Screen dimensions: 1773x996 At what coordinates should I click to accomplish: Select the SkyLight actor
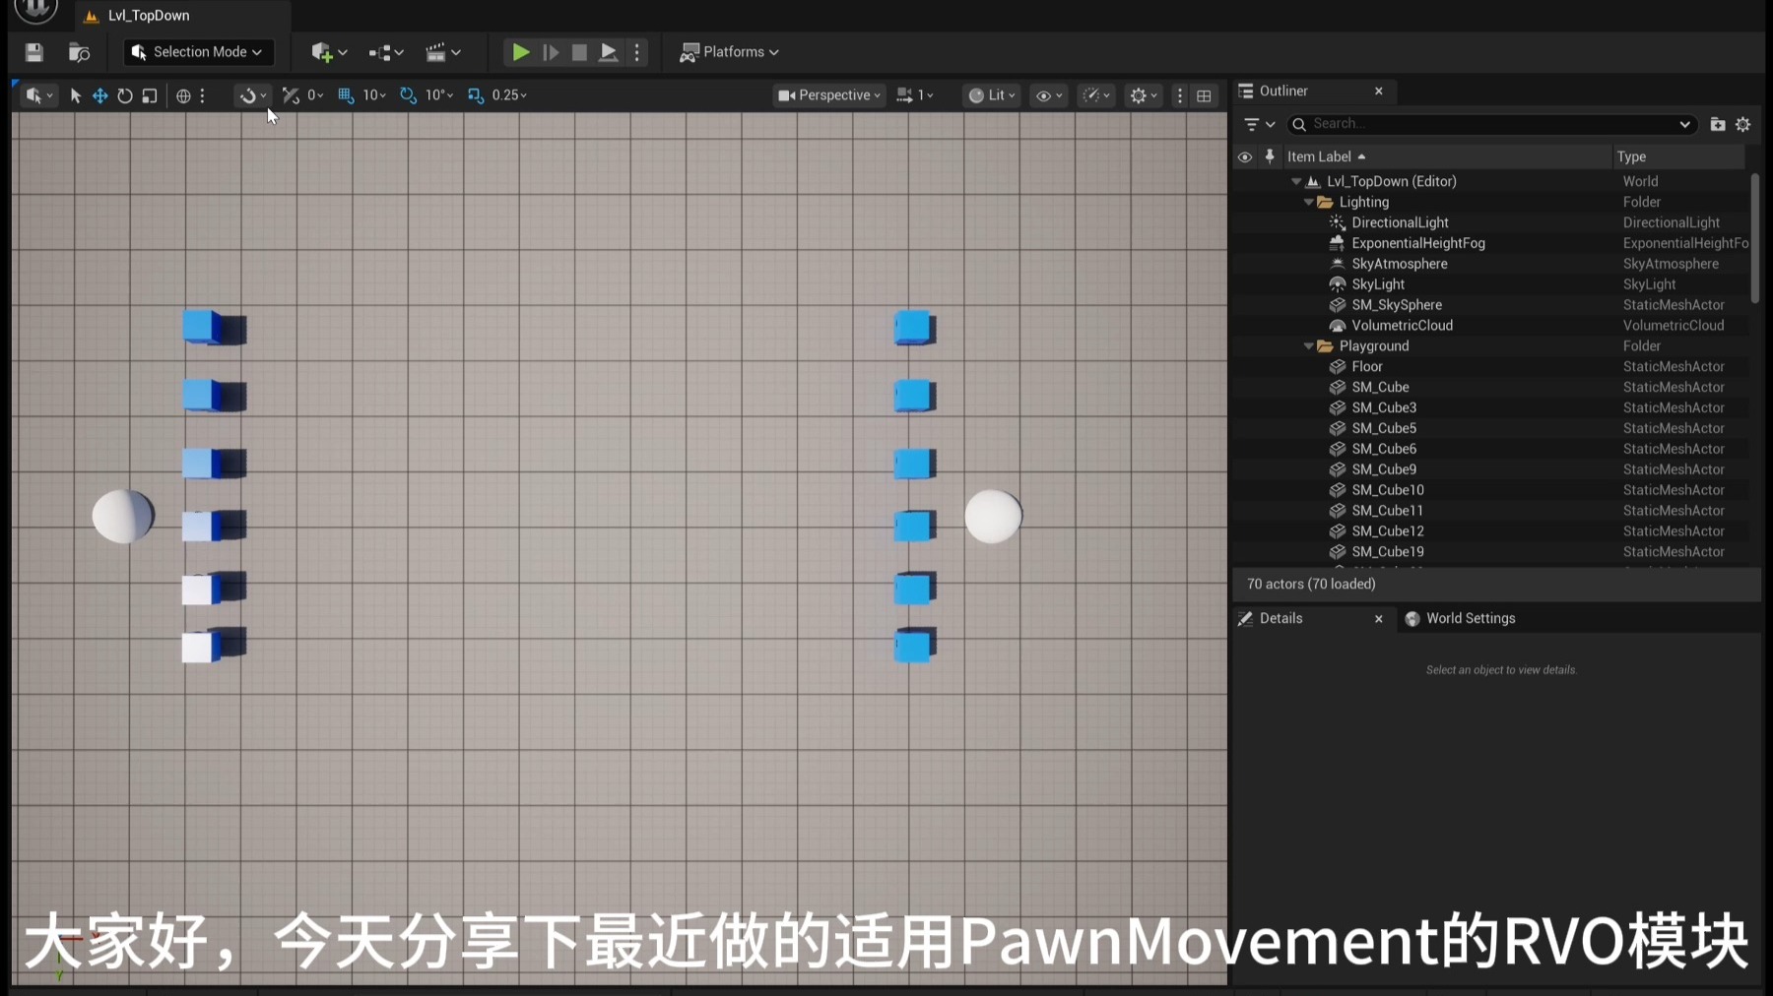(x=1490, y=285)
